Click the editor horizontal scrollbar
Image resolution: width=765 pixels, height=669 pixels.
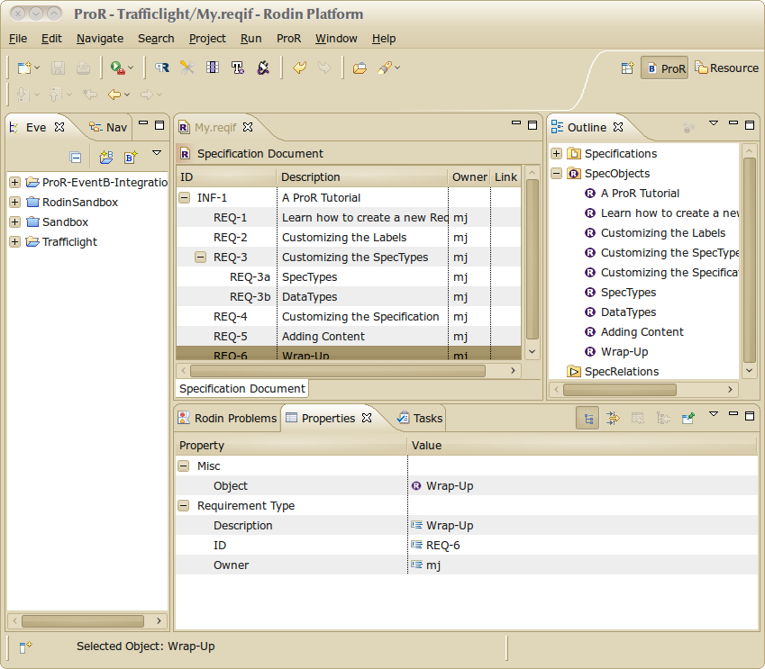pos(338,371)
